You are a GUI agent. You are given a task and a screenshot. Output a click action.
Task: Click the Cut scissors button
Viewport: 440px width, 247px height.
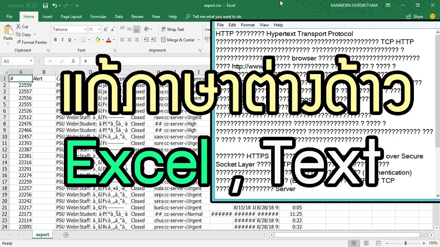22,26
